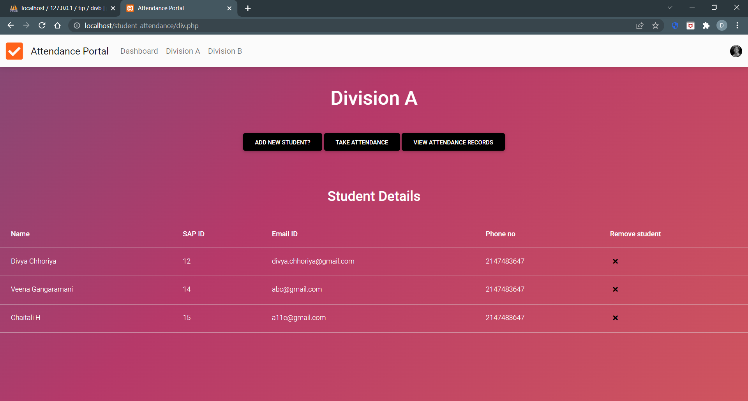Remove student Divya Chhoriya with X icon
748x401 pixels.
[615, 261]
